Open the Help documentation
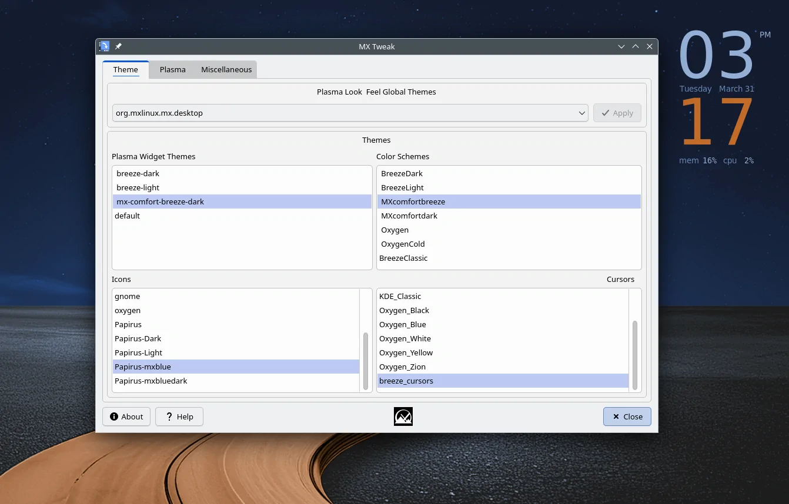Image resolution: width=789 pixels, height=504 pixels. [x=179, y=416]
